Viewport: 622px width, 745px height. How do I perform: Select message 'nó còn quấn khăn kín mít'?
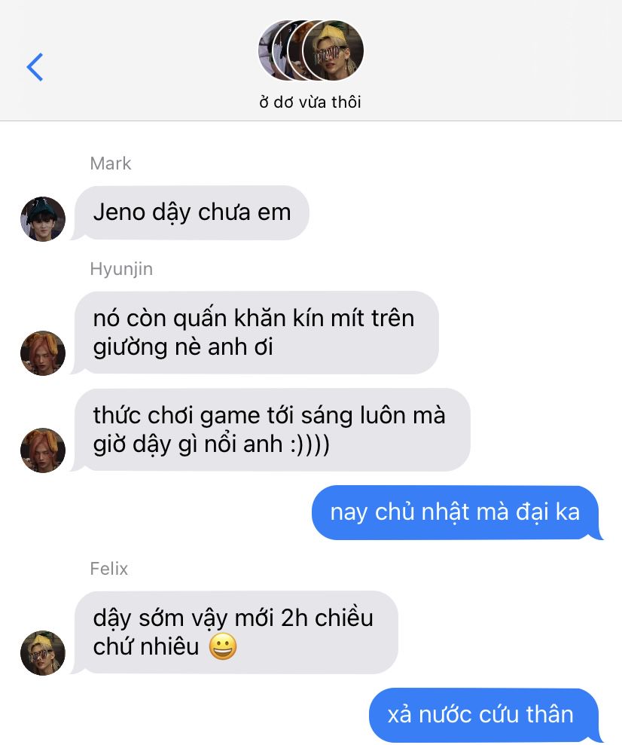(256, 333)
